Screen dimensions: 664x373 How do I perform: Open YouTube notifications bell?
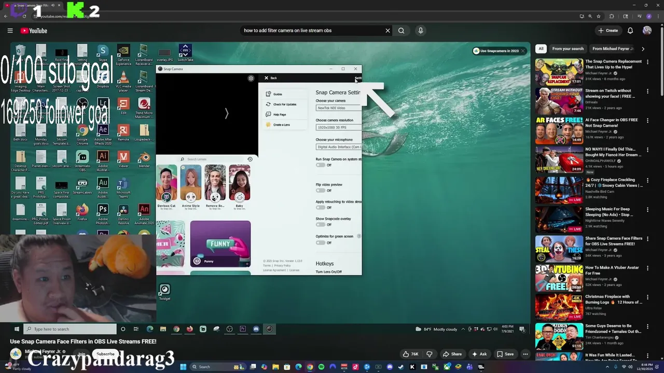(630, 31)
